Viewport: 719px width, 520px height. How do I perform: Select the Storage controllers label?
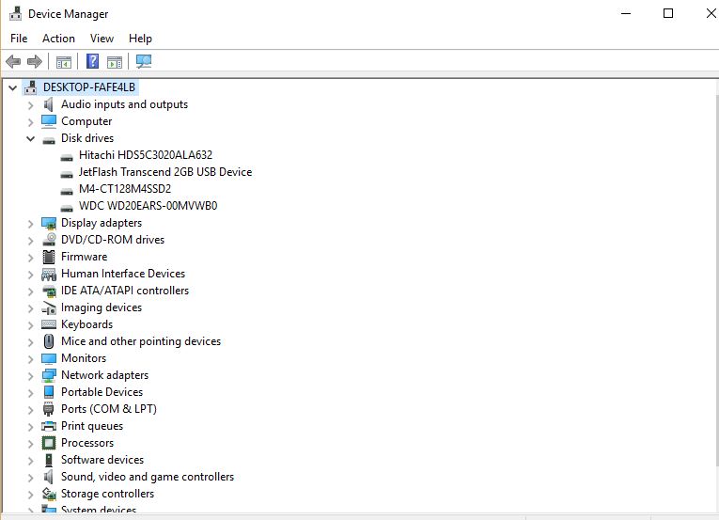pos(107,494)
